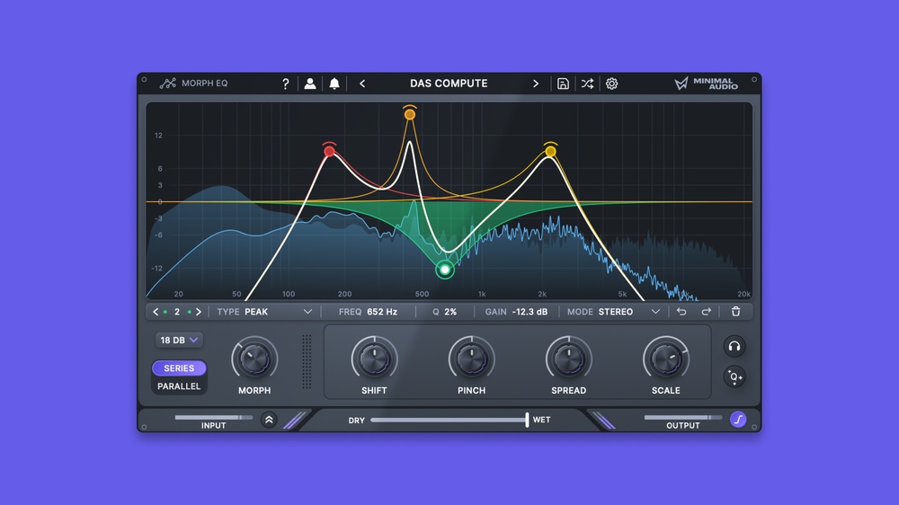Click the SPREAD knob
The image size is (899, 505).
tap(569, 359)
